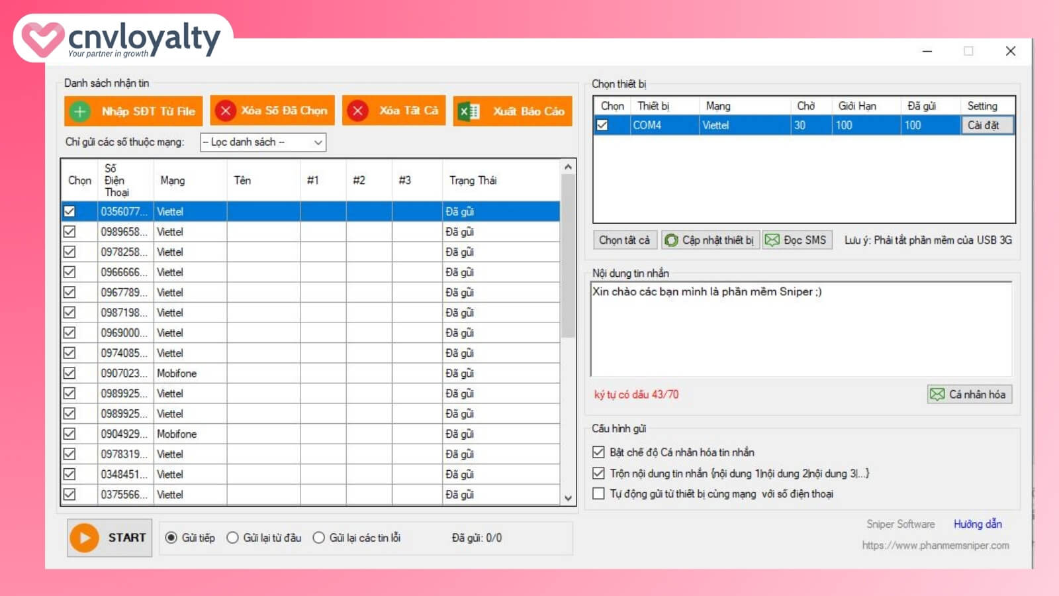Click the scroll down arrow of phone list
The height and width of the screenshot is (596, 1059).
pyautogui.click(x=568, y=498)
